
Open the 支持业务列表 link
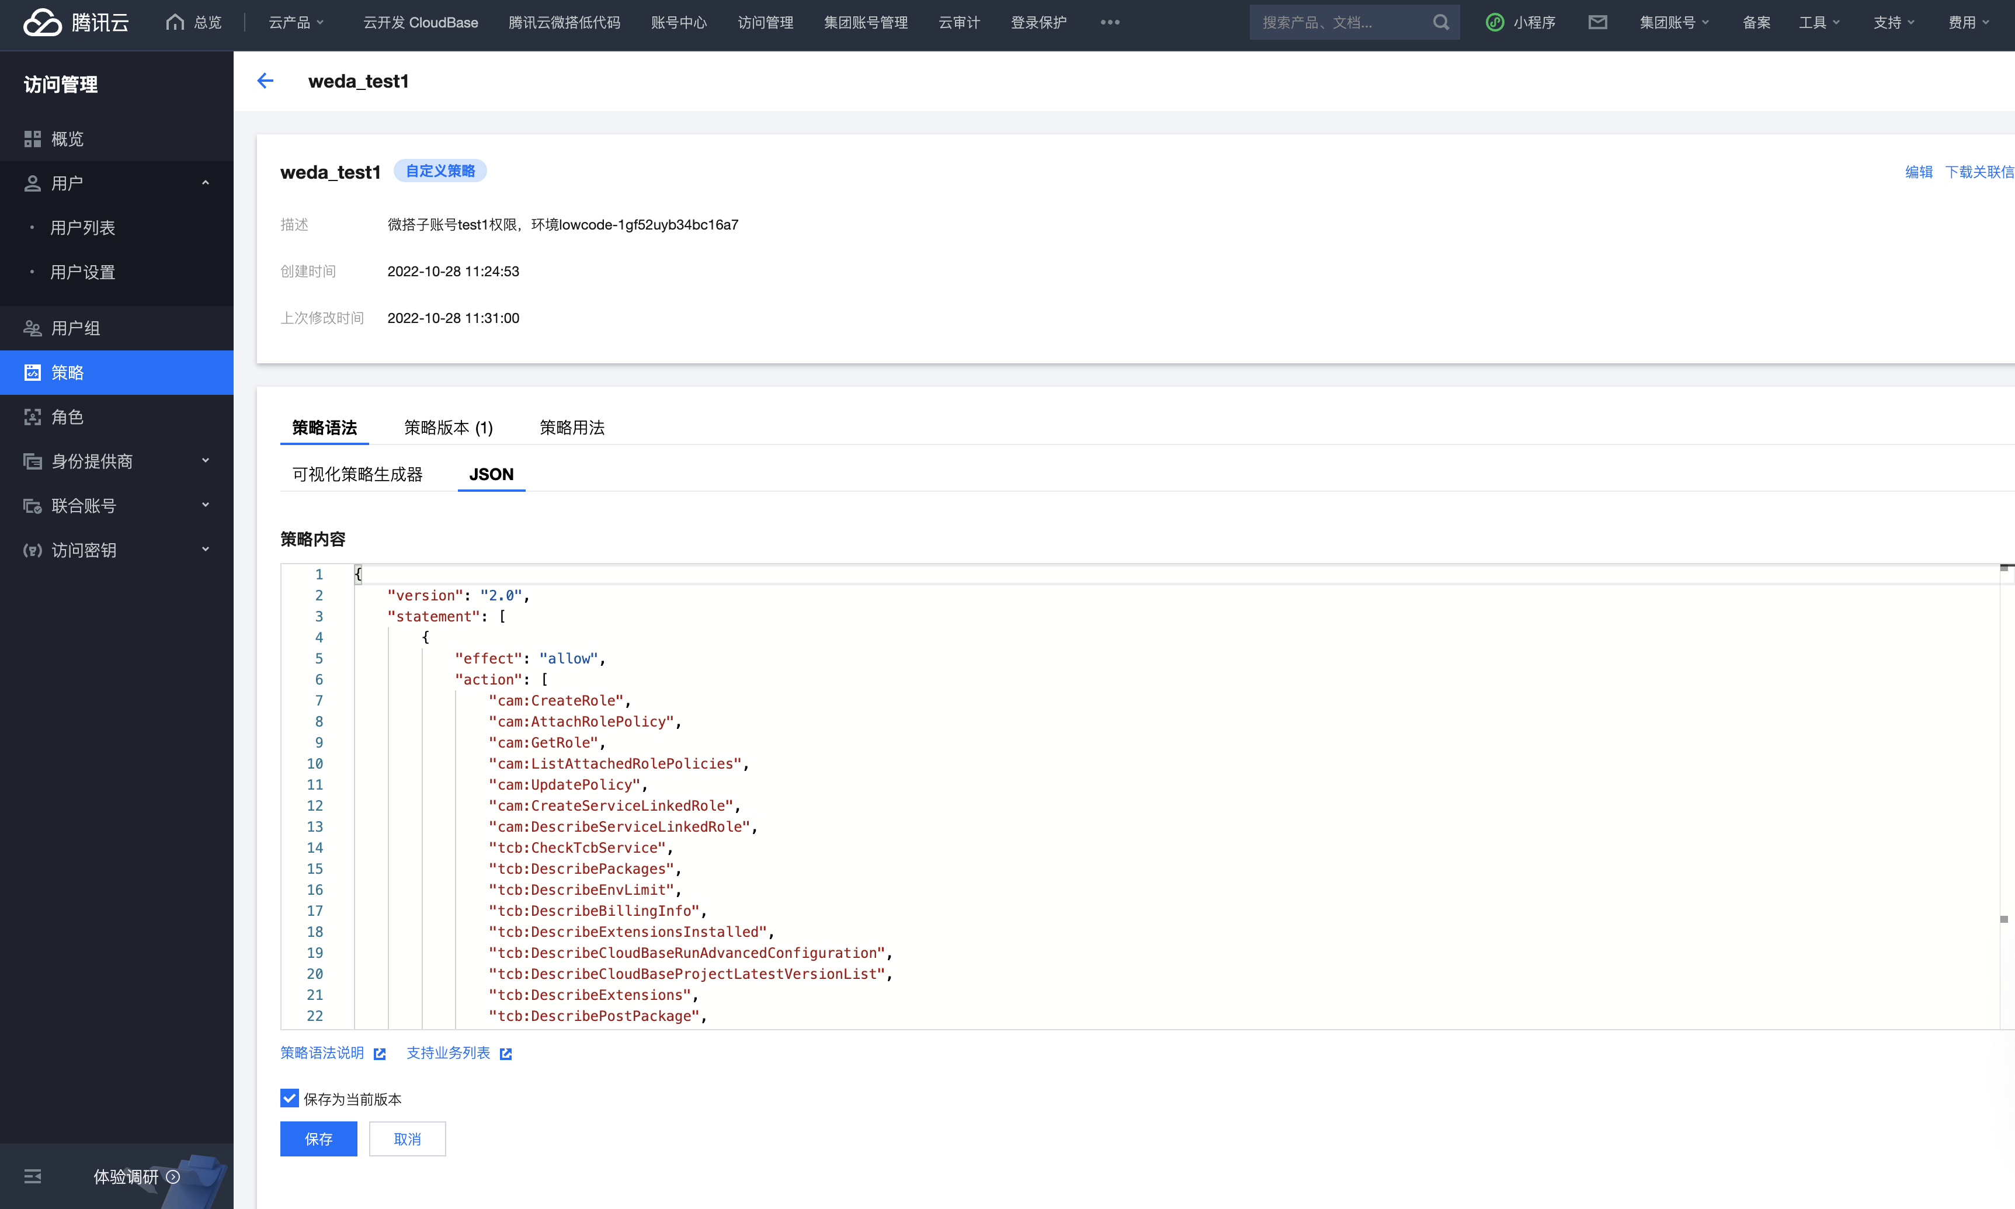(x=448, y=1052)
